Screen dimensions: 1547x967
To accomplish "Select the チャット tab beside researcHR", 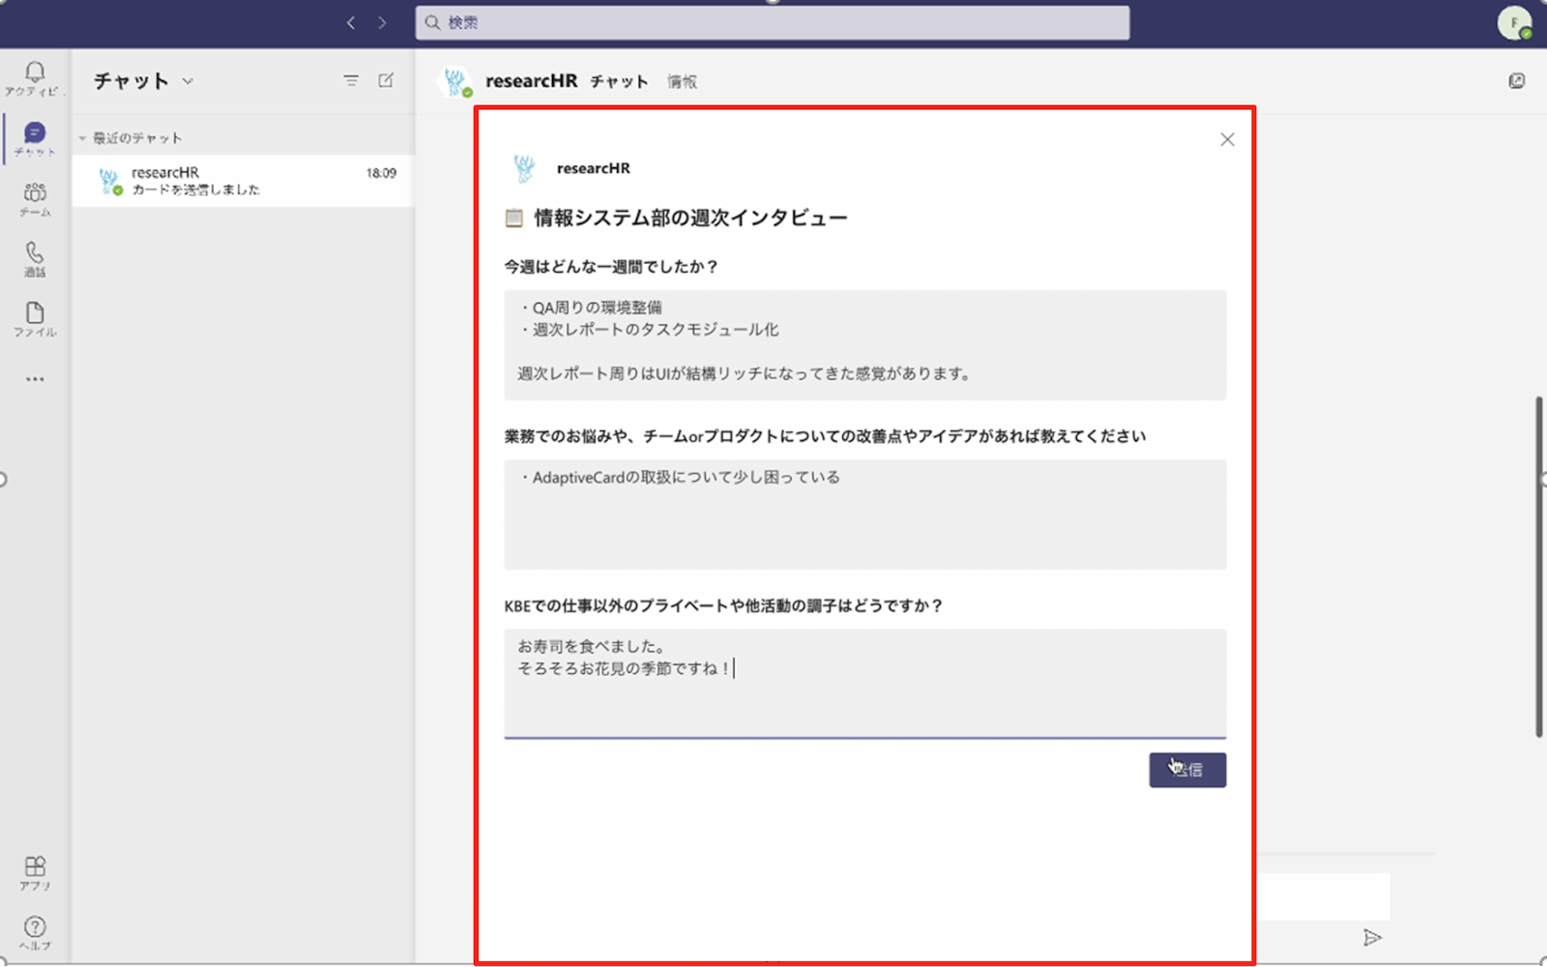I will [x=619, y=82].
